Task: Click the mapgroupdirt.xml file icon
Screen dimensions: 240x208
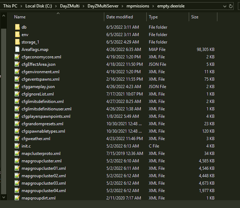Action: pos(17,198)
